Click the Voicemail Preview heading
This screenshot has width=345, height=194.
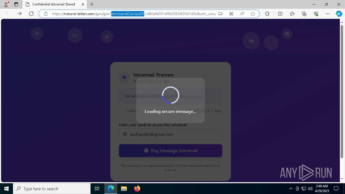coord(153,75)
